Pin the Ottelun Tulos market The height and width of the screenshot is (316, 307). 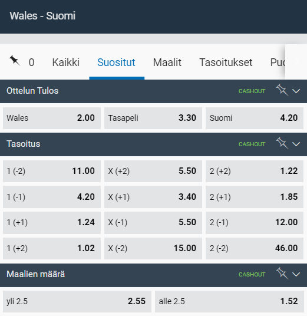[x=282, y=90]
